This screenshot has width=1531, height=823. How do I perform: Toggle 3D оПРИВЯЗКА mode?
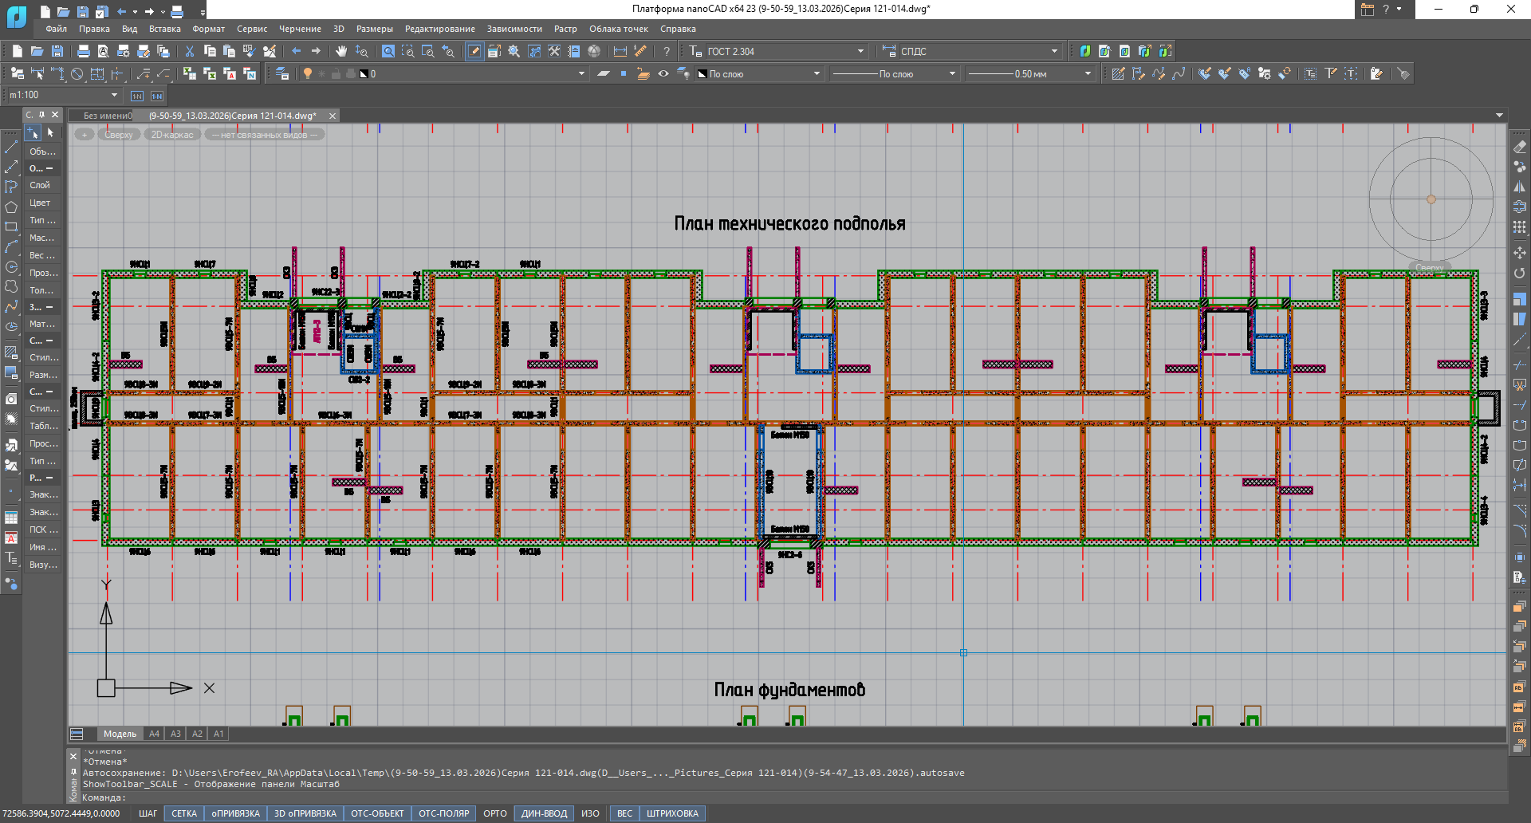coord(305,813)
